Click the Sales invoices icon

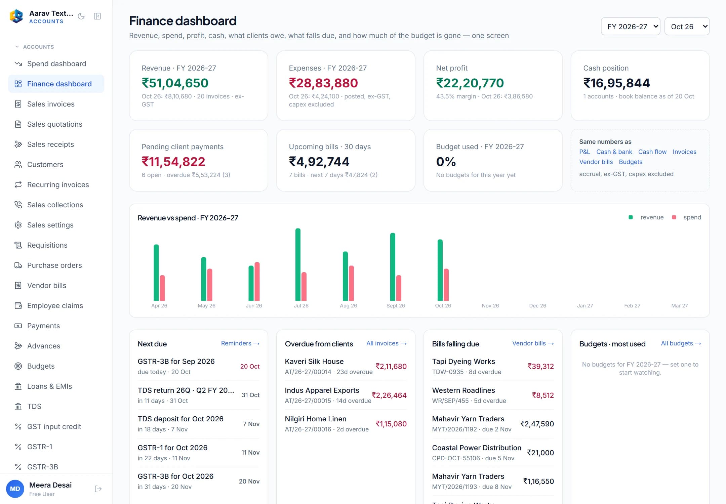pos(18,104)
